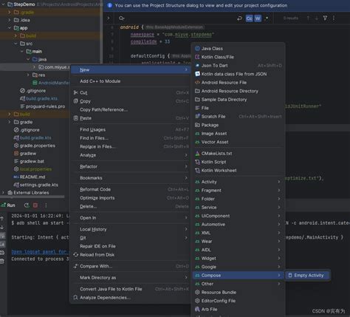Viewport: 350px width, 317px height.
Task: Click Kotlin data class from JSON icon
Action: tap(197, 74)
